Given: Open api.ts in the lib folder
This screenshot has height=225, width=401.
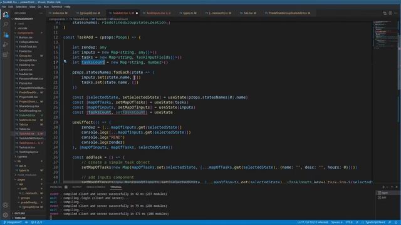Looking at the screenshot, I should pyautogui.click(x=23, y=166).
